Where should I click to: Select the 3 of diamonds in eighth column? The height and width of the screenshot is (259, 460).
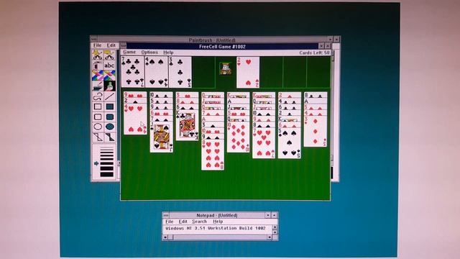(x=316, y=131)
